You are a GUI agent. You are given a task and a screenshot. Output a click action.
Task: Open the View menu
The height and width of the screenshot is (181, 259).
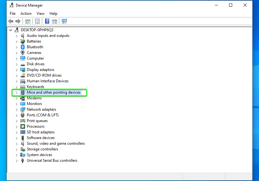(x=40, y=14)
